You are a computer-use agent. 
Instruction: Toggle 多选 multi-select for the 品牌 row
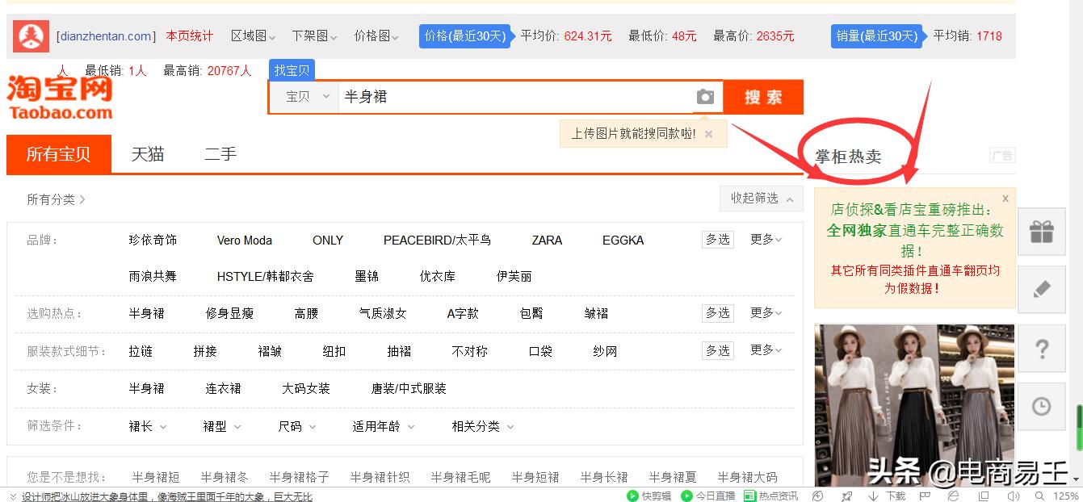[717, 240]
